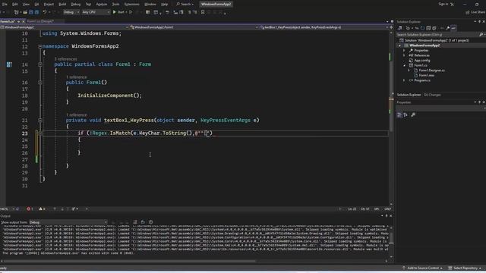Click the InitializeComponent(); code line
This screenshot has height=273, width=486.
[109, 96]
